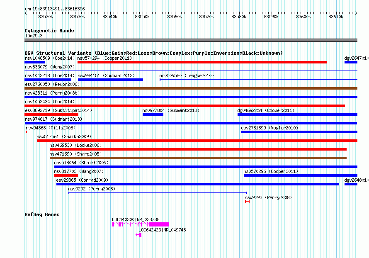Click the chr15:83513491..83616356 coordinate text
Viewport: 369px width, 258px height.
[55, 9]
